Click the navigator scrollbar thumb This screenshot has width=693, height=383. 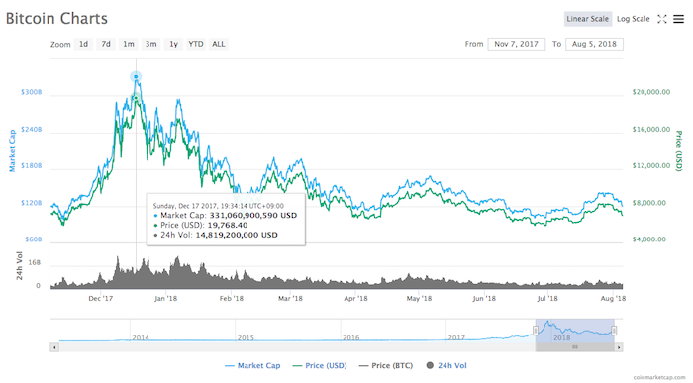[574, 347]
